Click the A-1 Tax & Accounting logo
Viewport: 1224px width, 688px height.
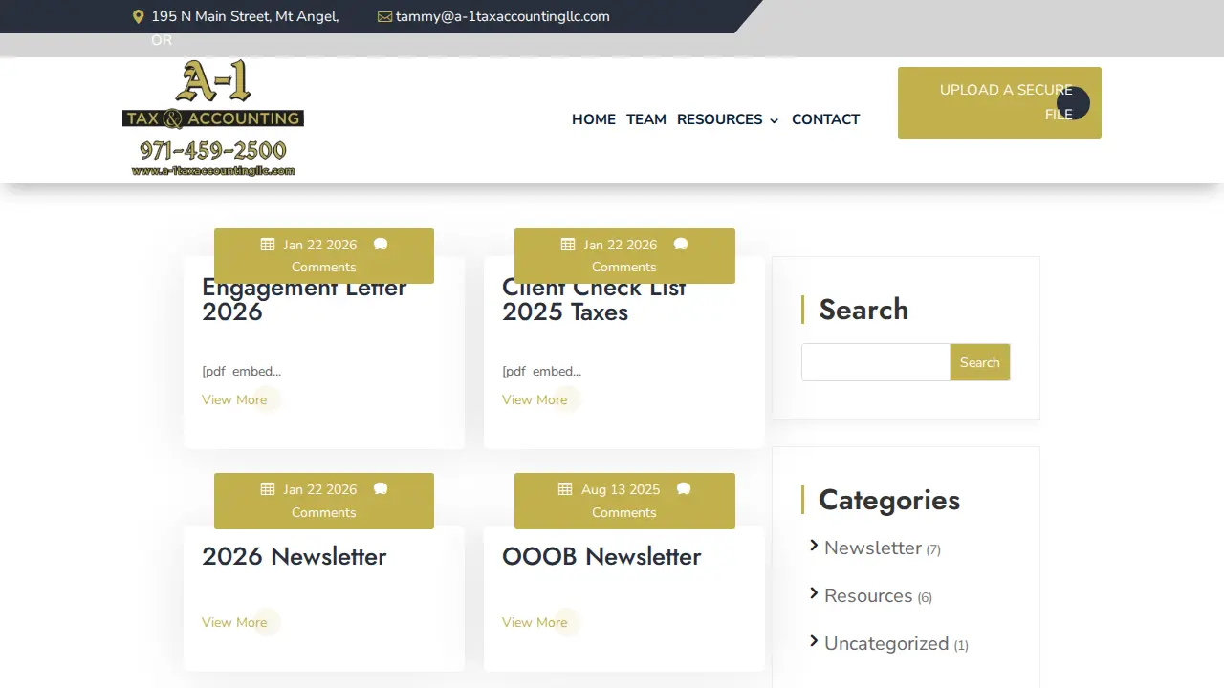click(x=213, y=118)
